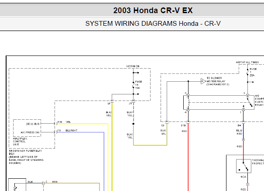Viewport: 264px width, 191px height.
Task: Select the "MULTIPLEX CONTROL UNIT" caption
Action: pyautogui.click(x=20, y=142)
